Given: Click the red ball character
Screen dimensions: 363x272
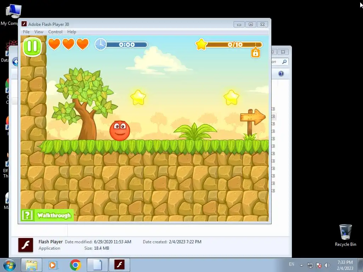Looking at the screenshot, I should [x=120, y=131].
